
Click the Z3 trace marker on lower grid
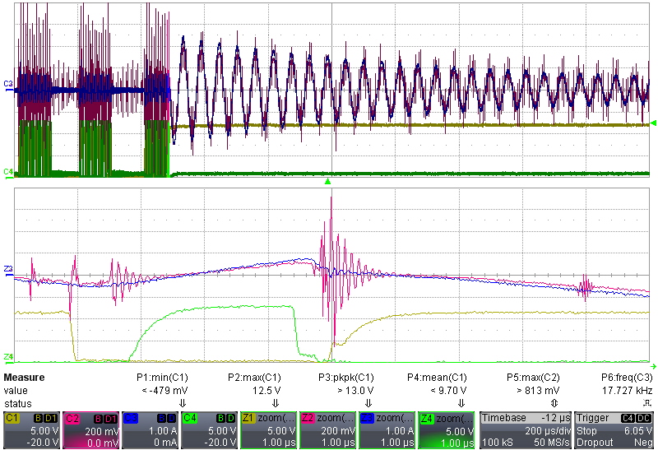click(x=8, y=270)
